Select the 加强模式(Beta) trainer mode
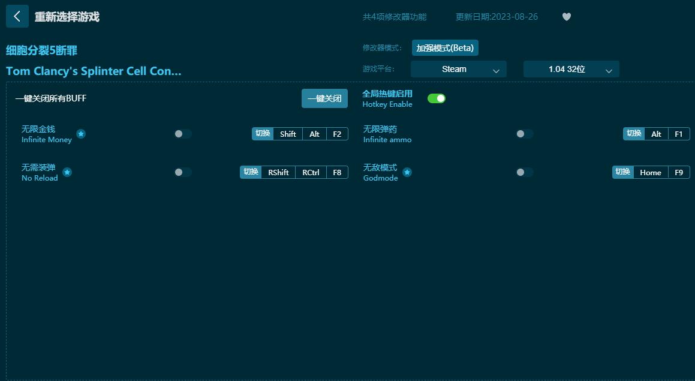 (445, 47)
